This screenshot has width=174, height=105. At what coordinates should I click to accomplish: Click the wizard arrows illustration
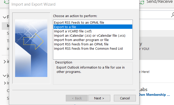pos(31,48)
